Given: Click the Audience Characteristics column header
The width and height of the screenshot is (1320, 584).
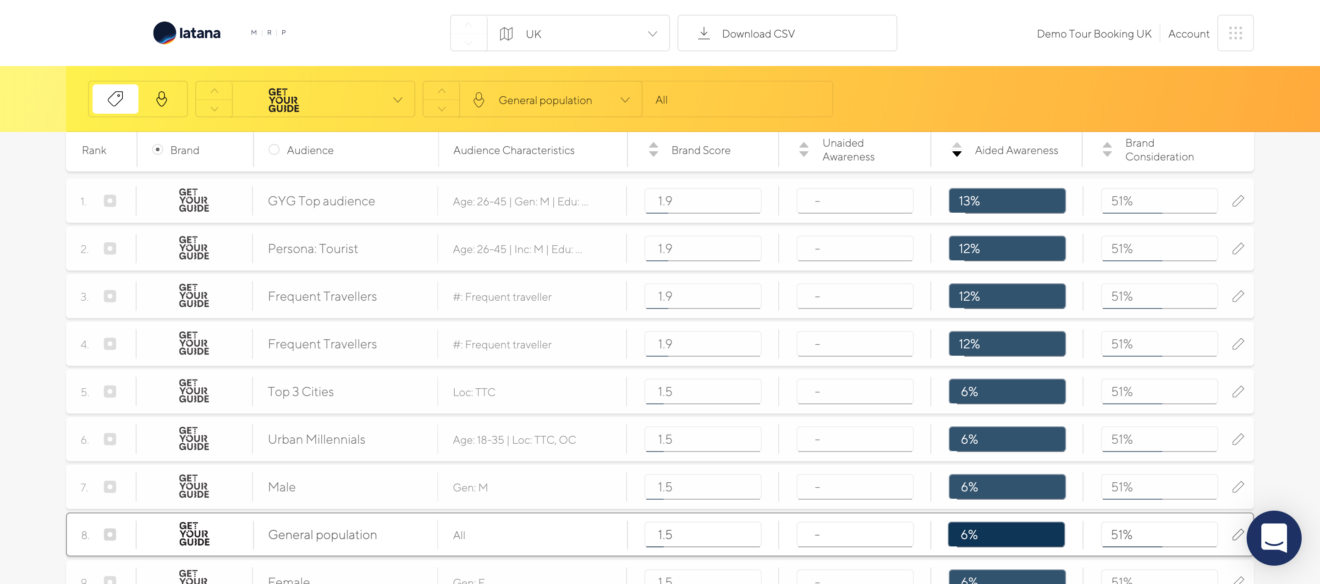Looking at the screenshot, I should [x=513, y=150].
